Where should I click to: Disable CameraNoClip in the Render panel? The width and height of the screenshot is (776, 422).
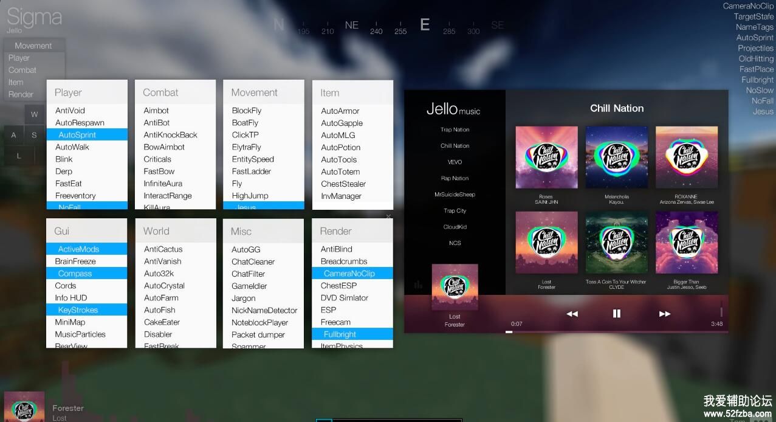pyautogui.click(x=352, y=274)
